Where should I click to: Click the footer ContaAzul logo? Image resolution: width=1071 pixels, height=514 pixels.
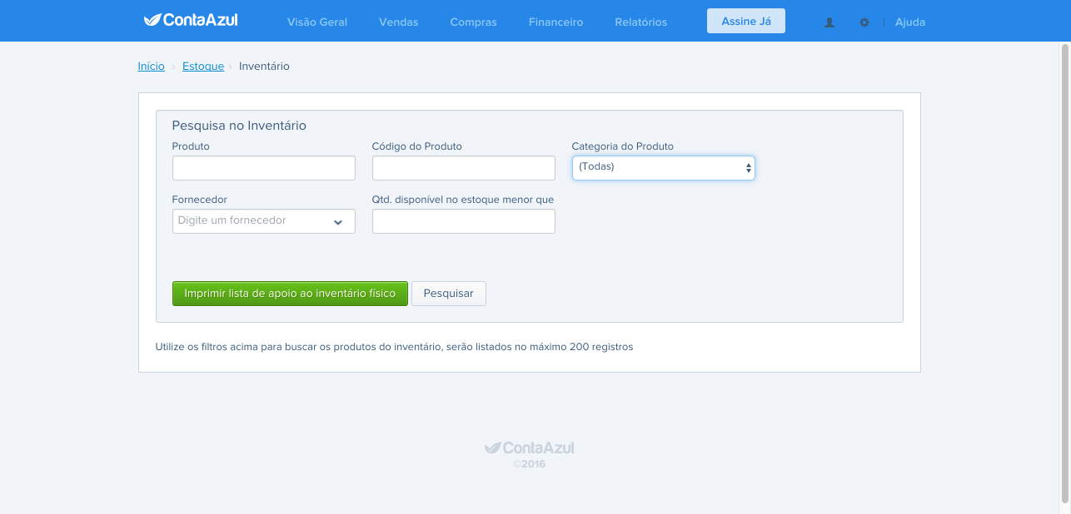(530, 448)
